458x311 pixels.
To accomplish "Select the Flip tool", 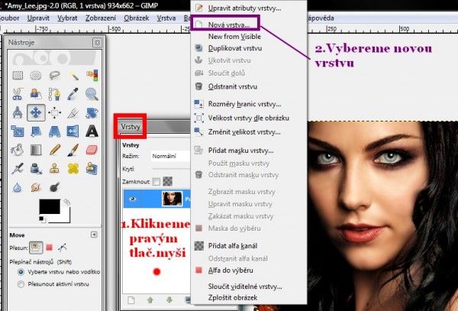I will coord(73,131).
